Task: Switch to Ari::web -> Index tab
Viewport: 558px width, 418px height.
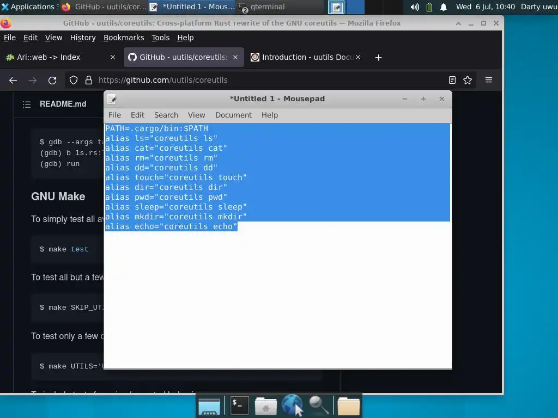Action: click(60, 57)
